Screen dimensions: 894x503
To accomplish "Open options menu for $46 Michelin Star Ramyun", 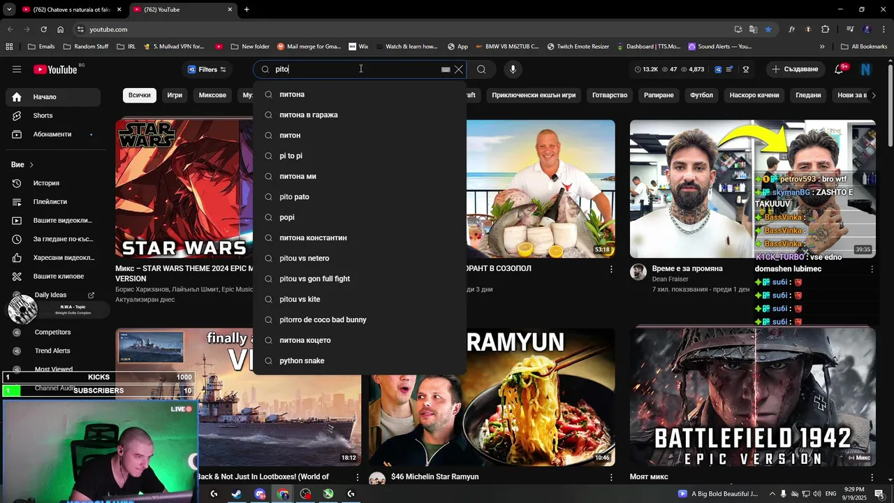I will [611, 477].
